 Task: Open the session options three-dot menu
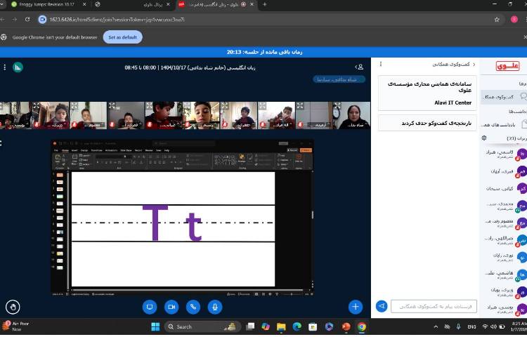point(5,67)
